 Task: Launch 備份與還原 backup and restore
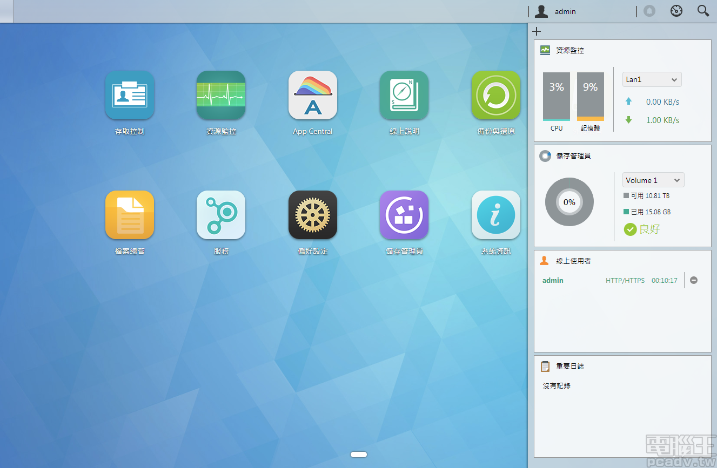[x=496, y=95]
